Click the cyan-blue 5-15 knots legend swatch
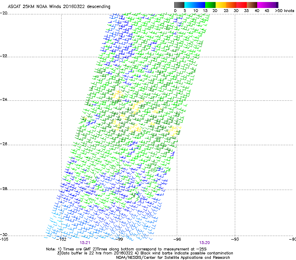 pyautogui.click(x=195, y=5)
